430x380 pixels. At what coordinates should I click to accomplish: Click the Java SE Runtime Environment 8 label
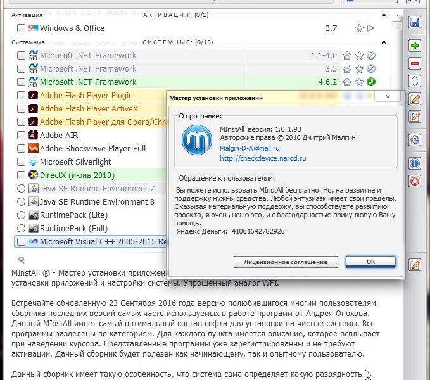tap(97, 202)
